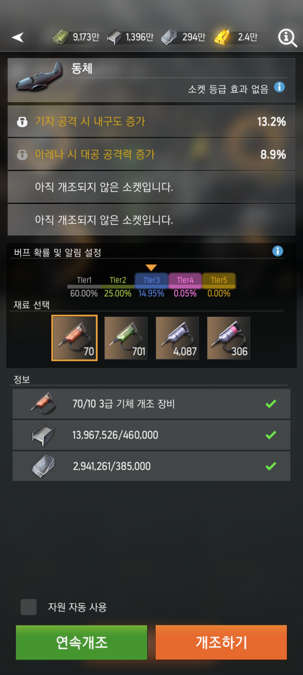
Task: Tap the green 연속개조 button
Action: click(82, 642)
